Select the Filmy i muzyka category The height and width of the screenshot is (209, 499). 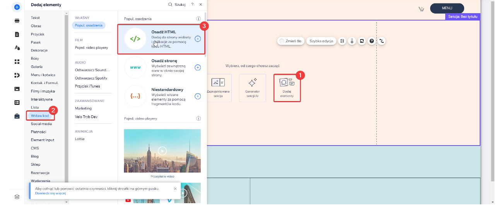pos(43,91)
